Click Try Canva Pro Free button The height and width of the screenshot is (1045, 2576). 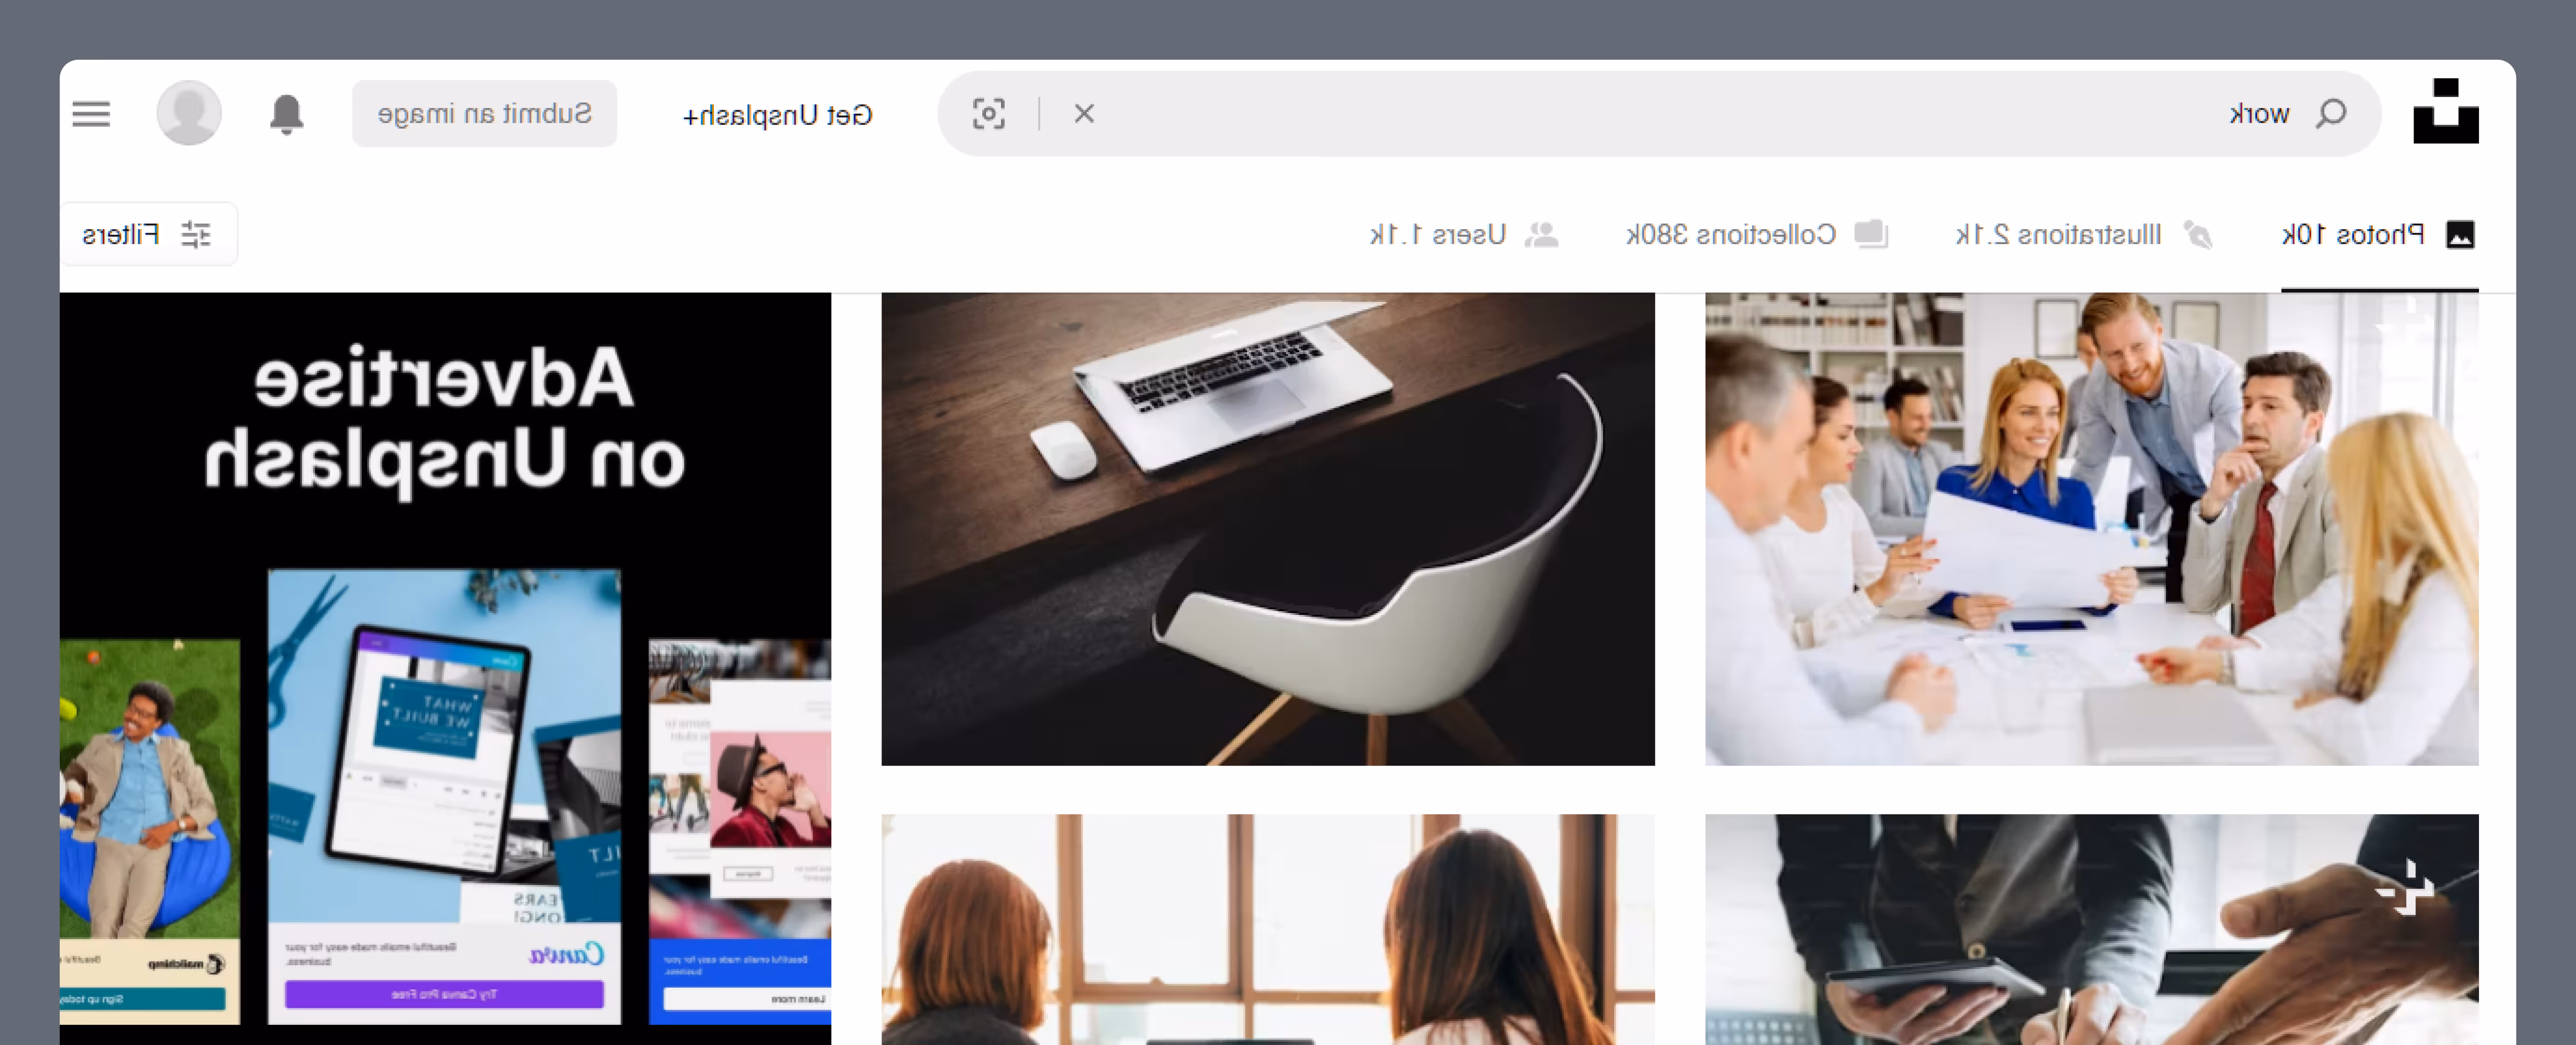(x=444, y=994)
